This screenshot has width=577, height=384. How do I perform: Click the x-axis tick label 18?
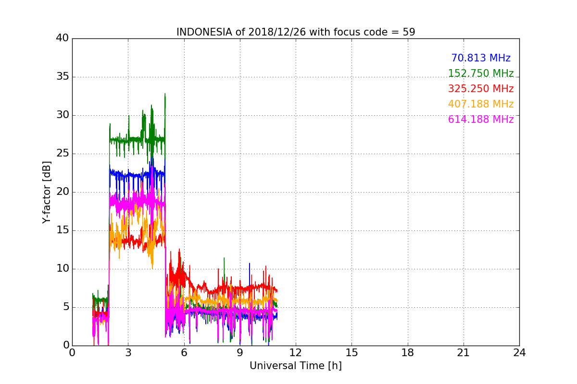[408, 352]
